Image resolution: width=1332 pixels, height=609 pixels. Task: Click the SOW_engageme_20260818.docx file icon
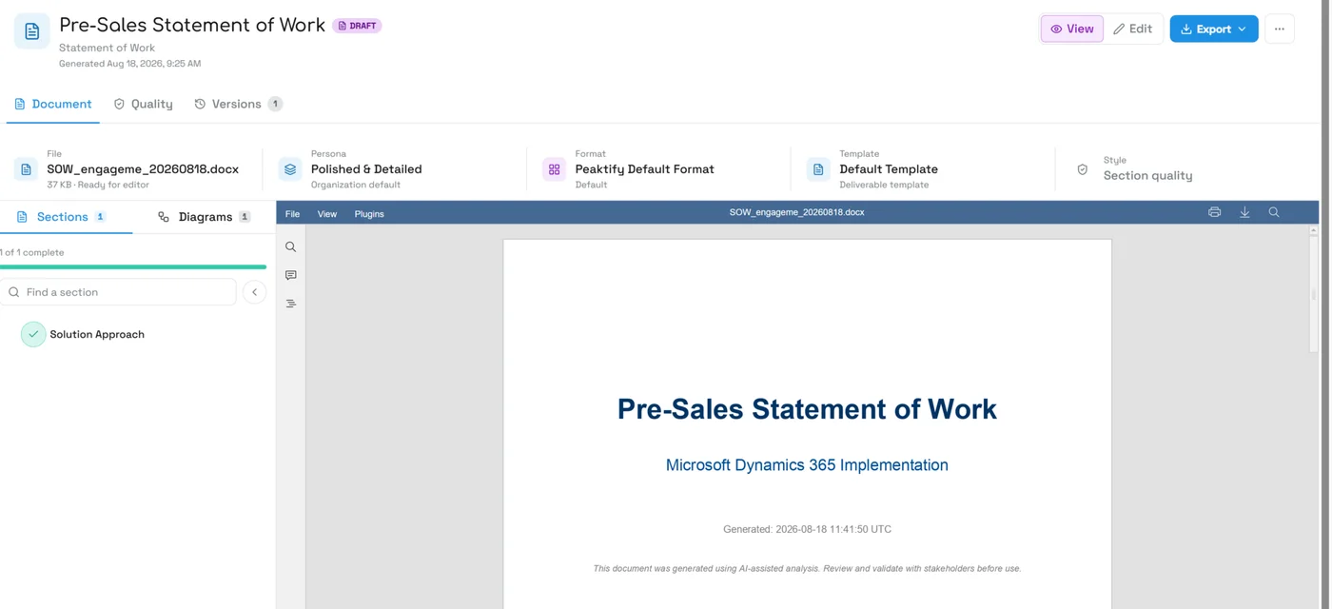click(26, 169)
